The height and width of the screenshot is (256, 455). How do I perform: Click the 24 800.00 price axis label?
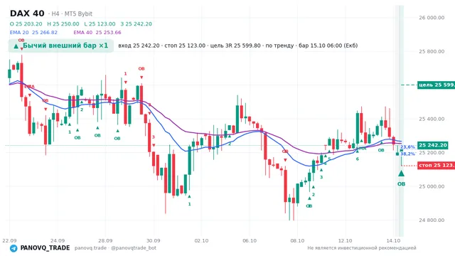pos(432,220)
